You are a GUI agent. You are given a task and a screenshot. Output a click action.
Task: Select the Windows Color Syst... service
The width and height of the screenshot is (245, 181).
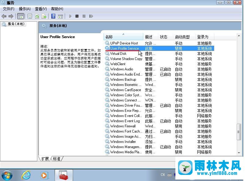[126, 95]
